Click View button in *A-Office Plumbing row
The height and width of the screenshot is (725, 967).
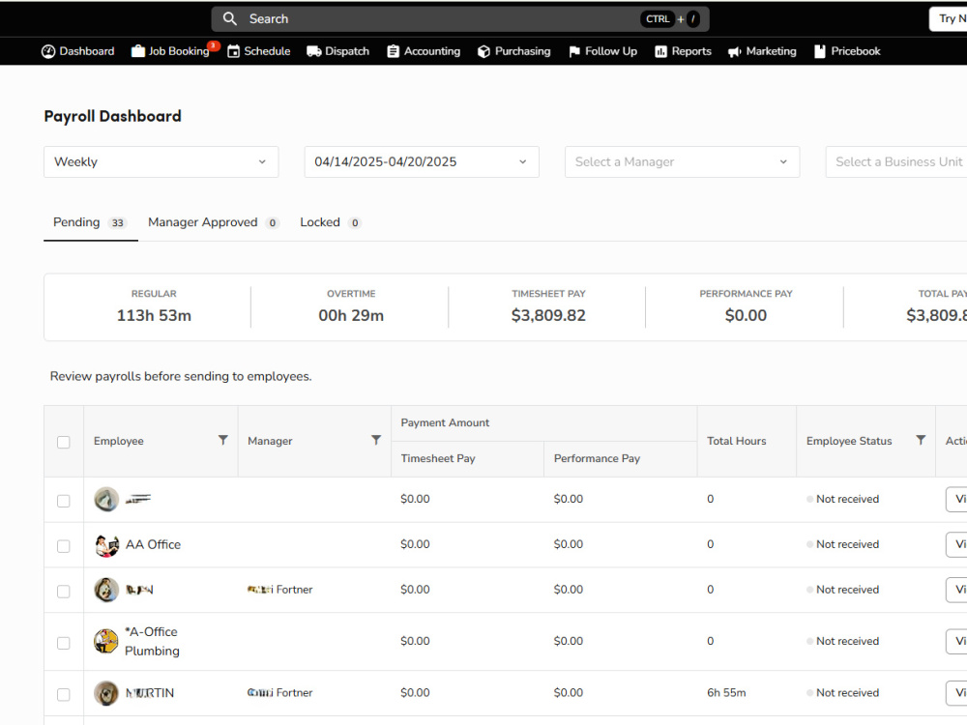956,641
